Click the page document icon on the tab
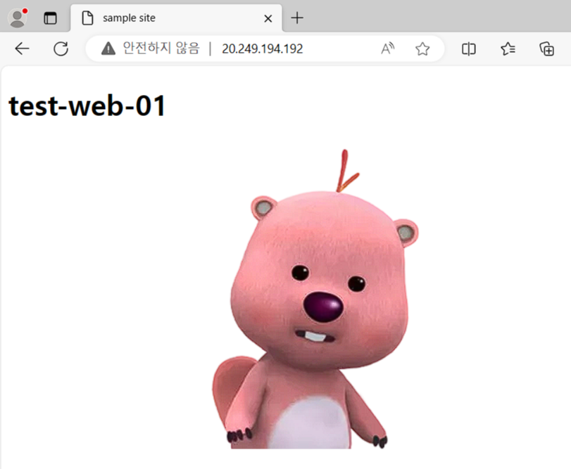 [x=87, y=18]
